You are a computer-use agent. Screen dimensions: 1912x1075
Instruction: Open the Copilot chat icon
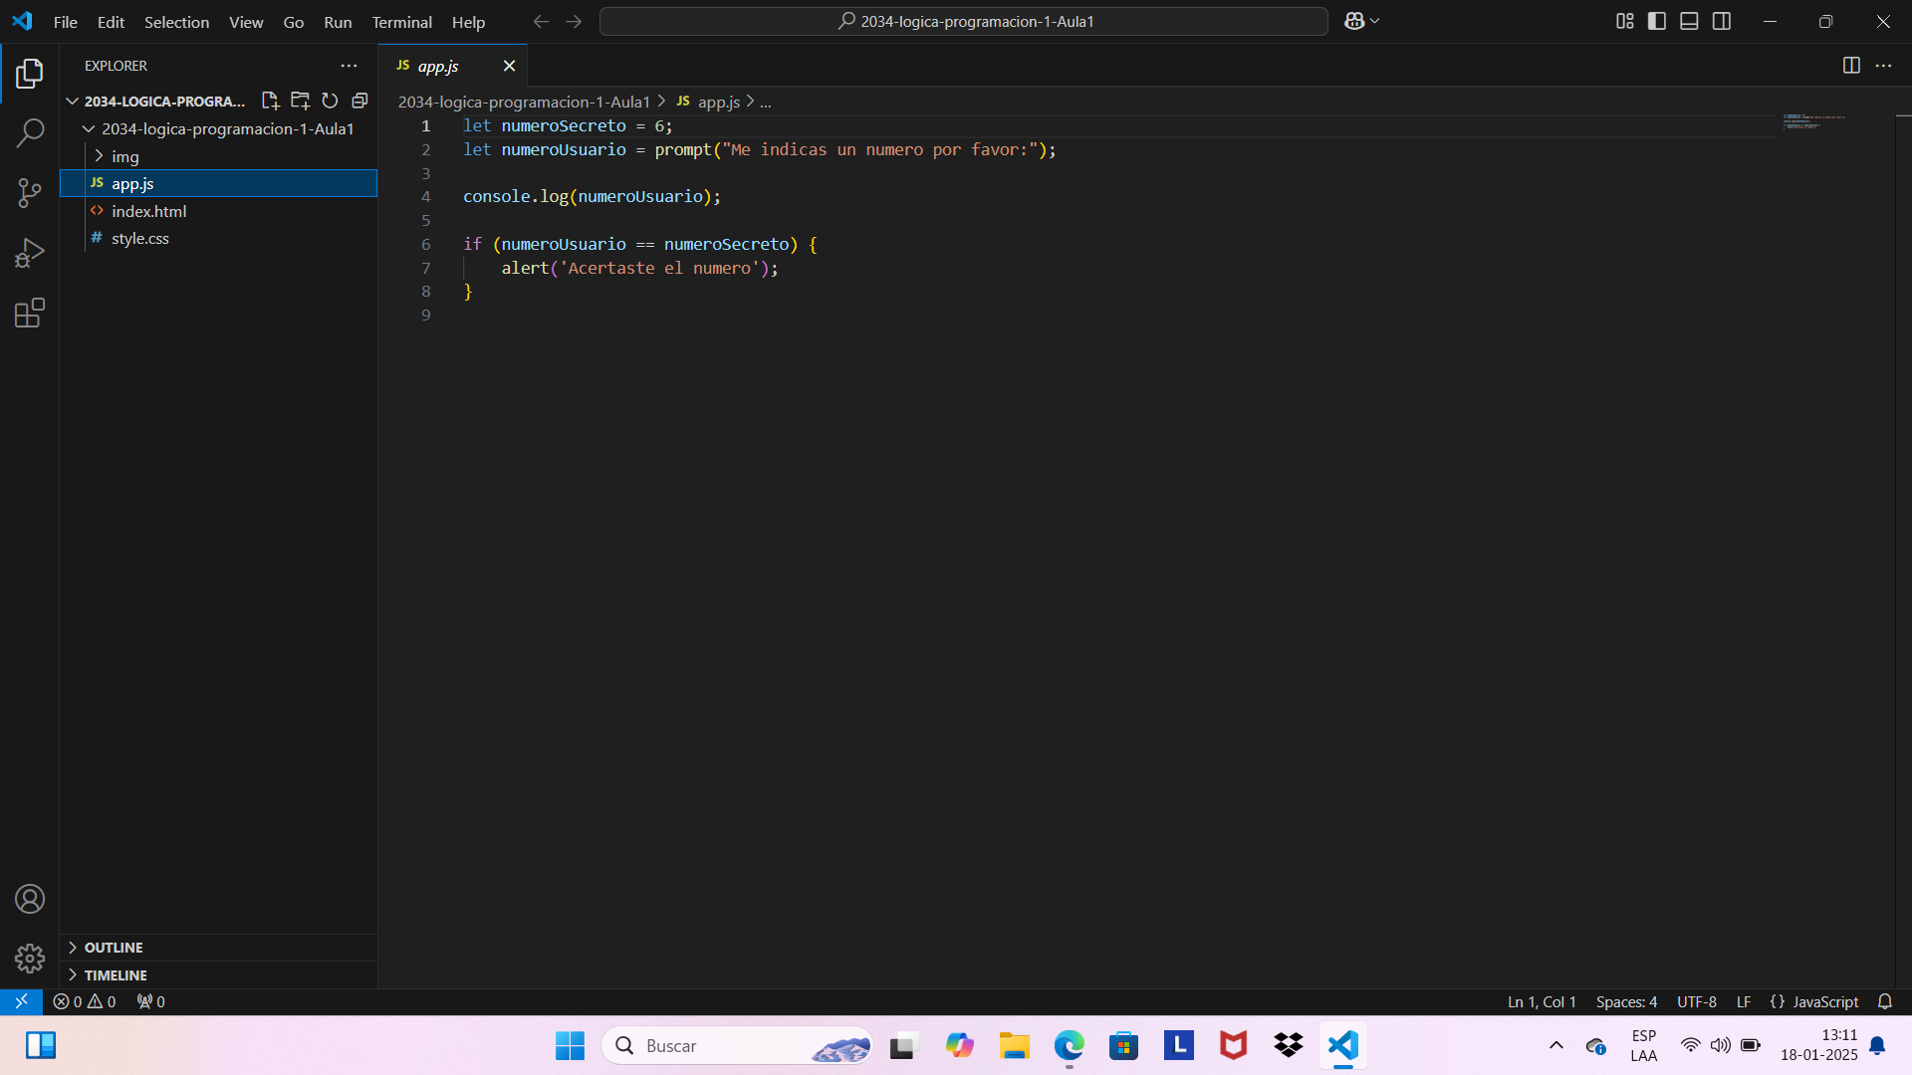(x=1354, y=21)
